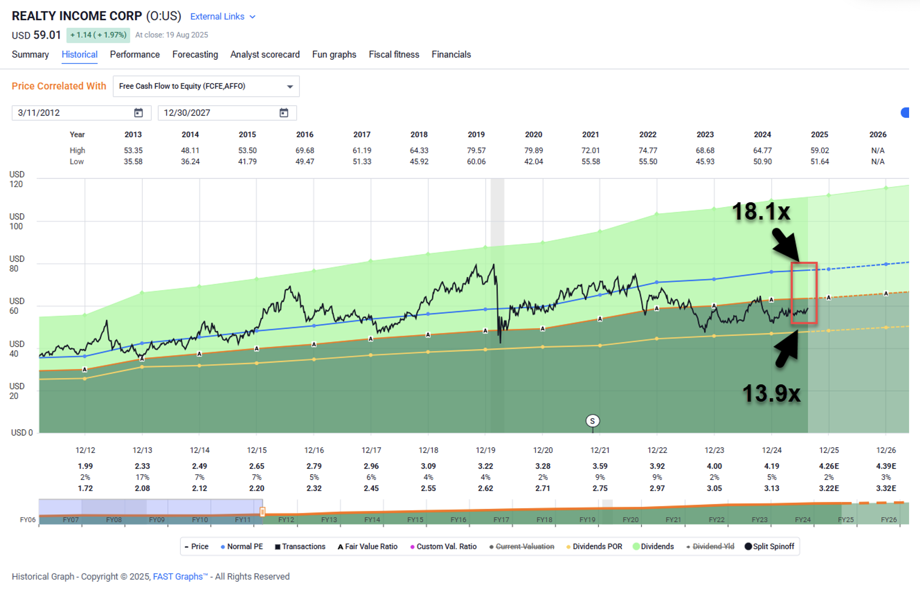Open the start date calendar picker icon
This screenshot has height=594, width=920.
138,113
